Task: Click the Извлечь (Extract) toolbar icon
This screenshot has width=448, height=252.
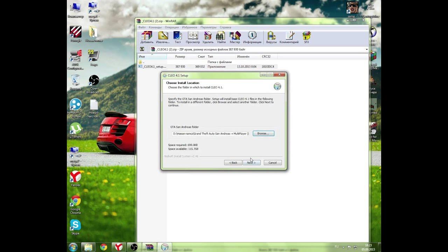Action: coord(163,37)
